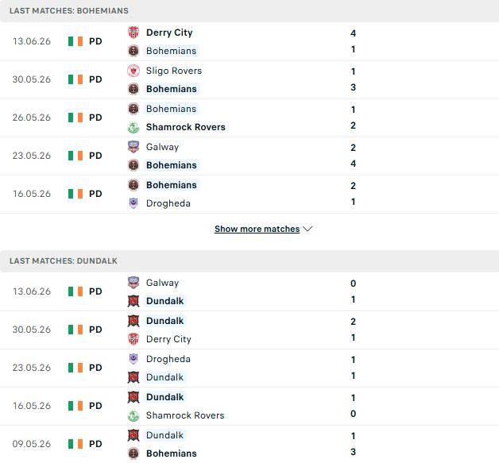
Task: Click Derry City crest in first Bohemians match
Action: [133, 33]
